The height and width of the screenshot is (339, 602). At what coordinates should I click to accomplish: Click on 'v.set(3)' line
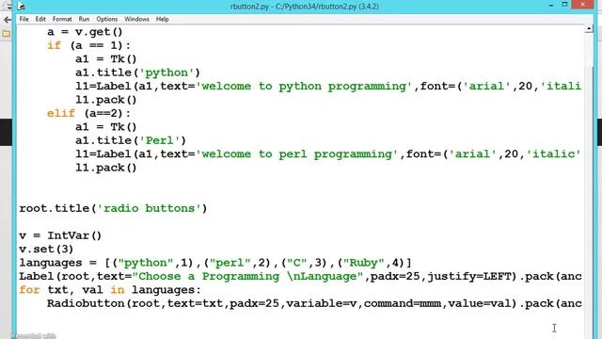pos(46,249)
